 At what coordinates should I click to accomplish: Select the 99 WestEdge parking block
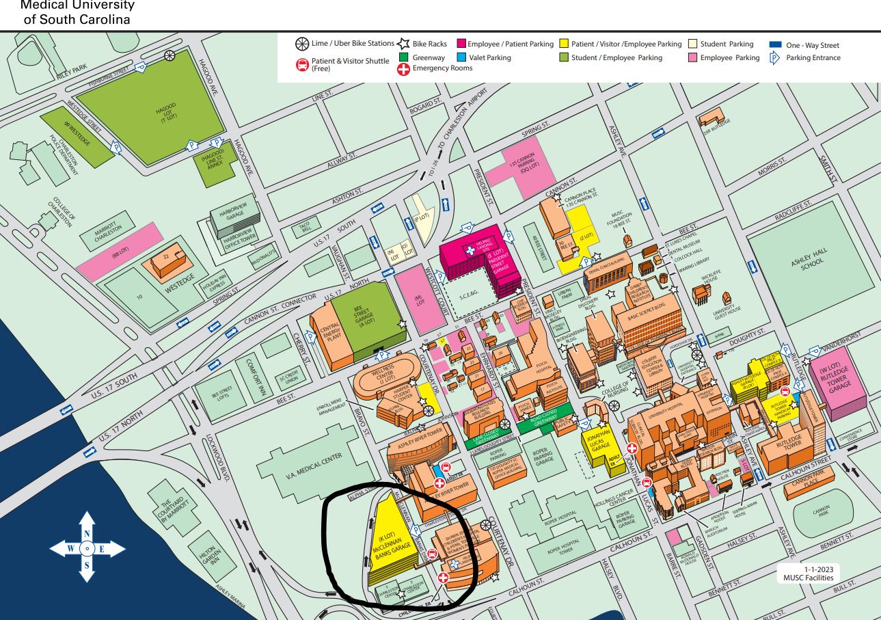(77, 137)
